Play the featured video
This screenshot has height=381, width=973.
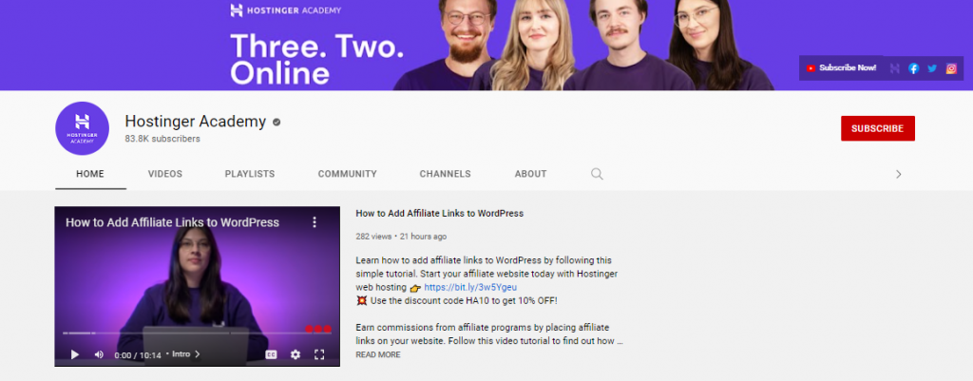click(74, 354)
